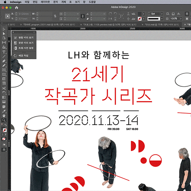
Task: Select the Gap tool
Action: (x=4, y=42)
